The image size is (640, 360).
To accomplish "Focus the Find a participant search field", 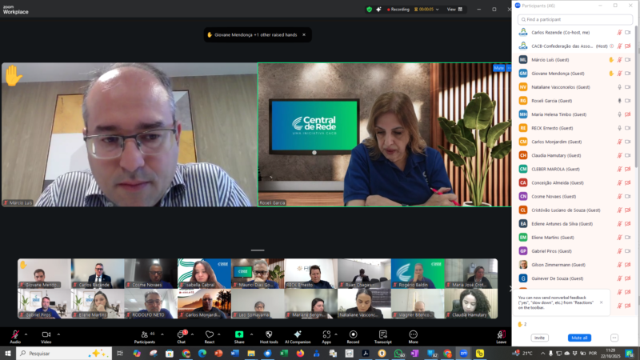I will [574, 19].
